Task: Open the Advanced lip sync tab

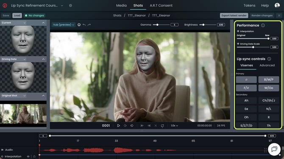Action: [x=267, y=66]
